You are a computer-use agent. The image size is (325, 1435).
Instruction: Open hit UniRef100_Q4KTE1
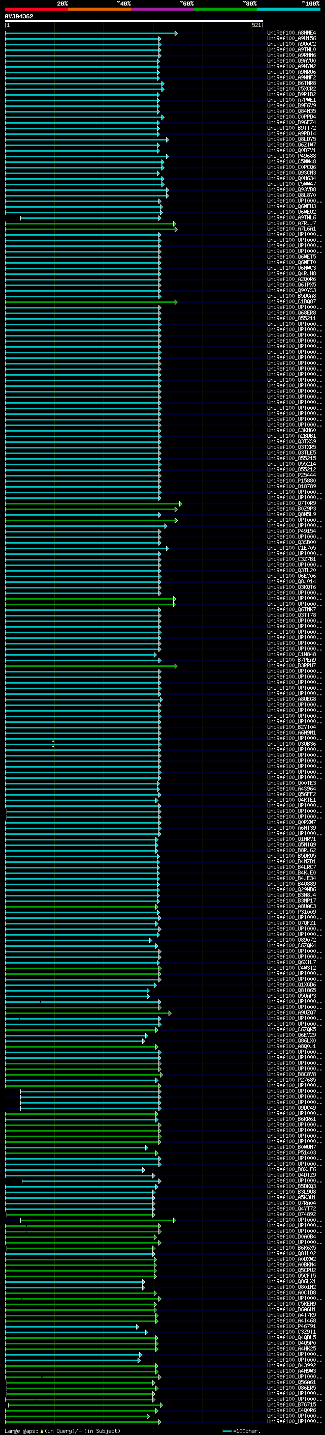point(291,799)
